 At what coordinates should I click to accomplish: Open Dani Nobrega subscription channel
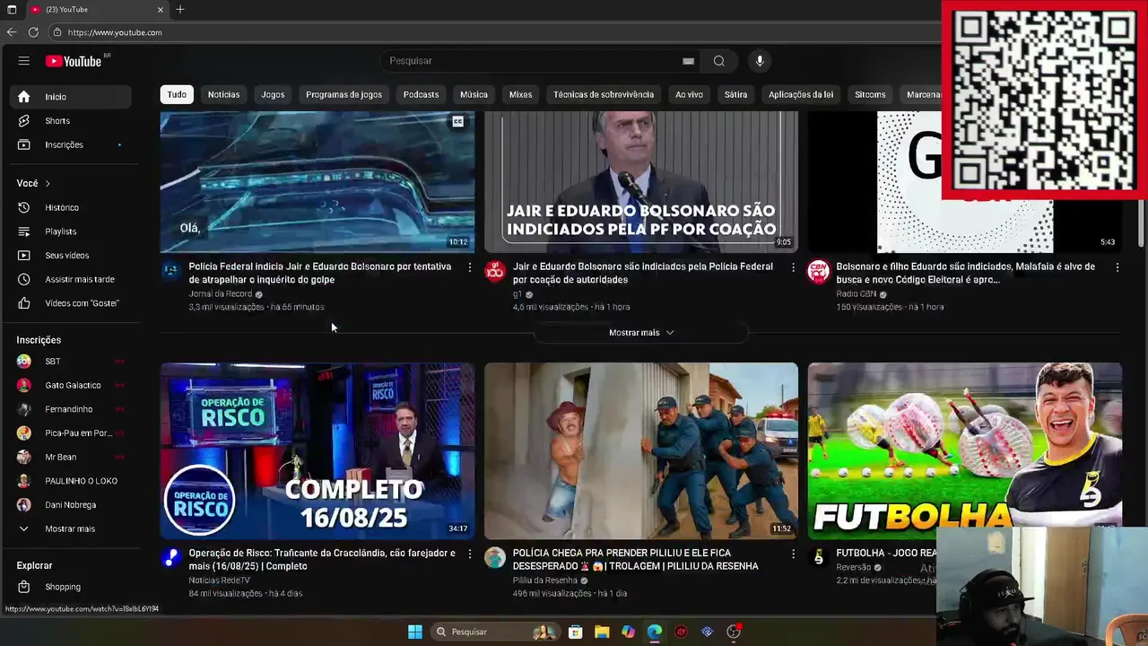(71, 505)
